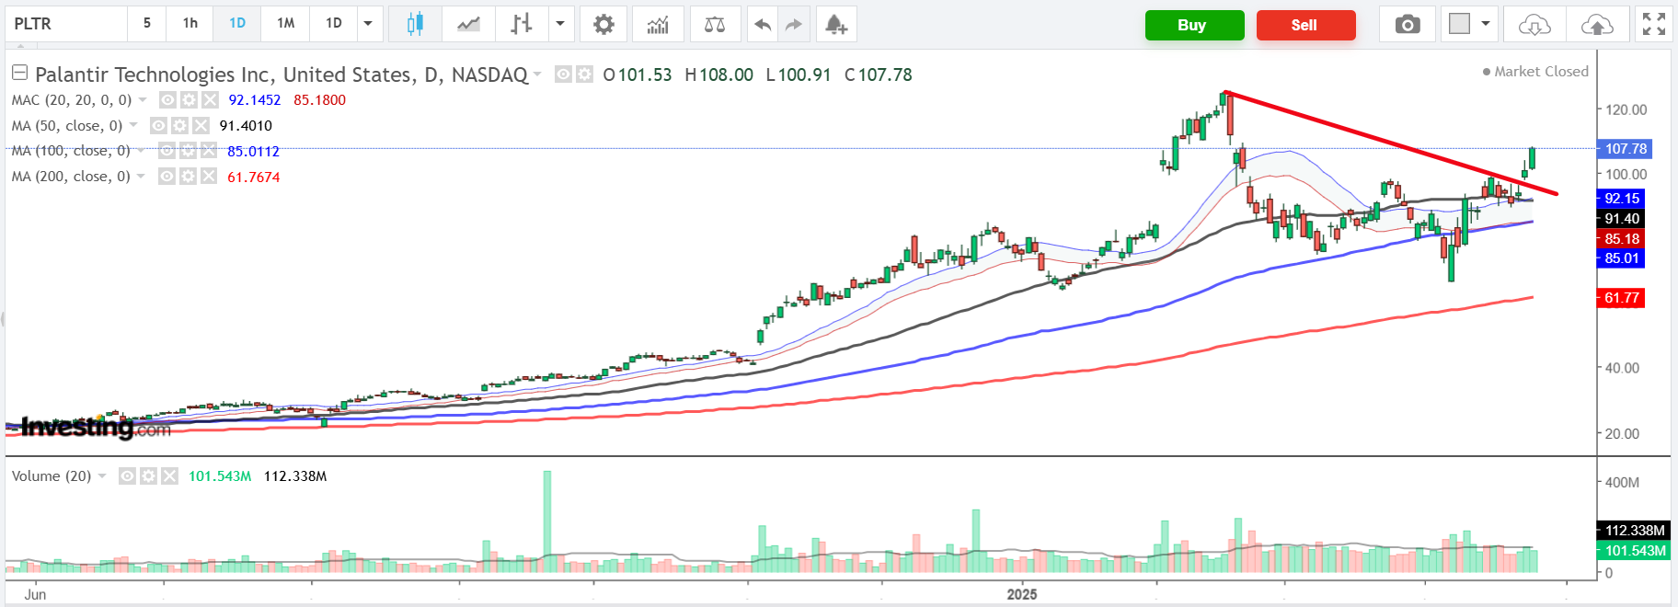Open the interval dropdown arrow after 1D
Image resolution: width=1678 pixels, height=607 pixels.
368,24
